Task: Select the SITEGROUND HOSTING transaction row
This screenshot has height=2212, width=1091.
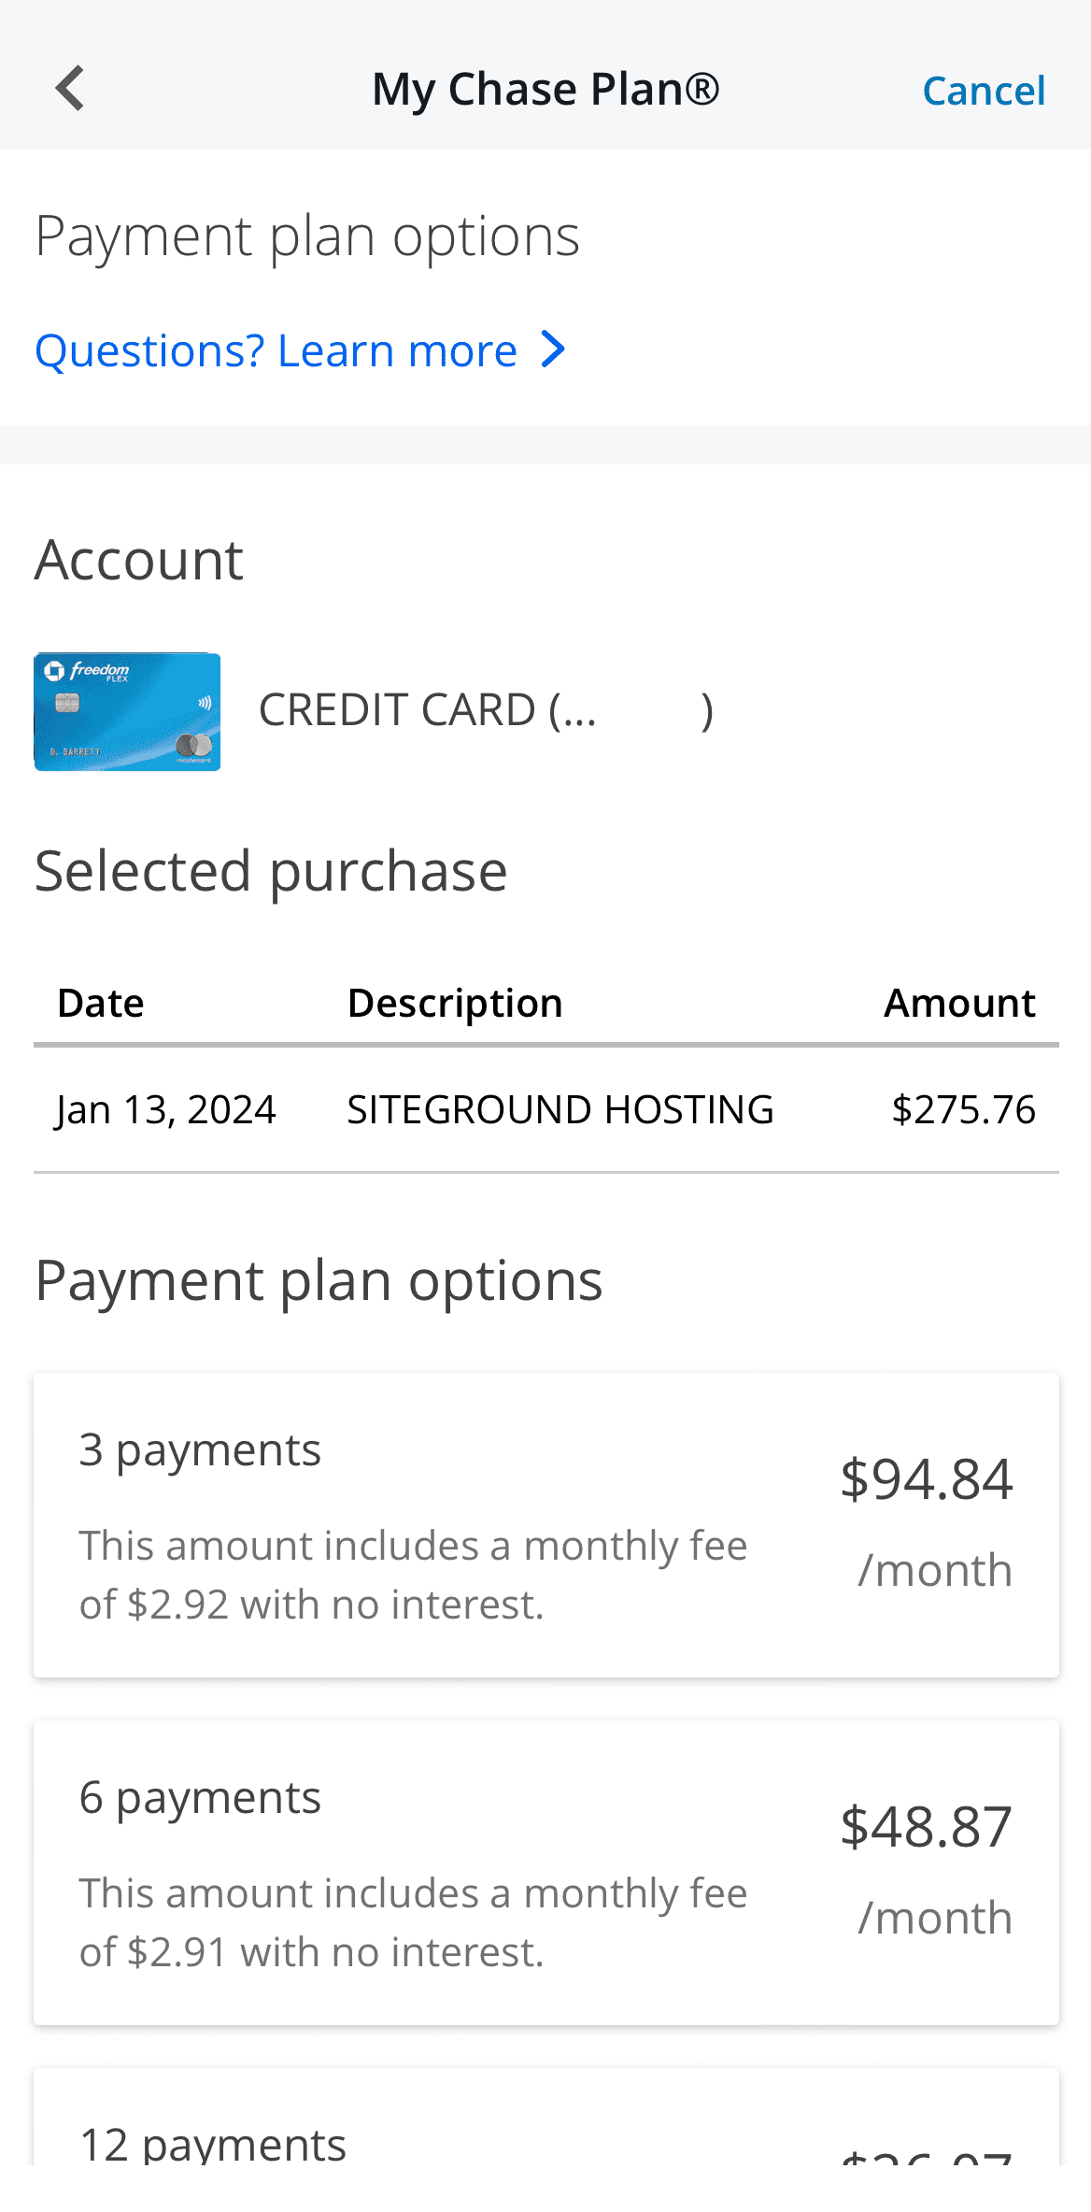Action: click(x=545, y=1109)
